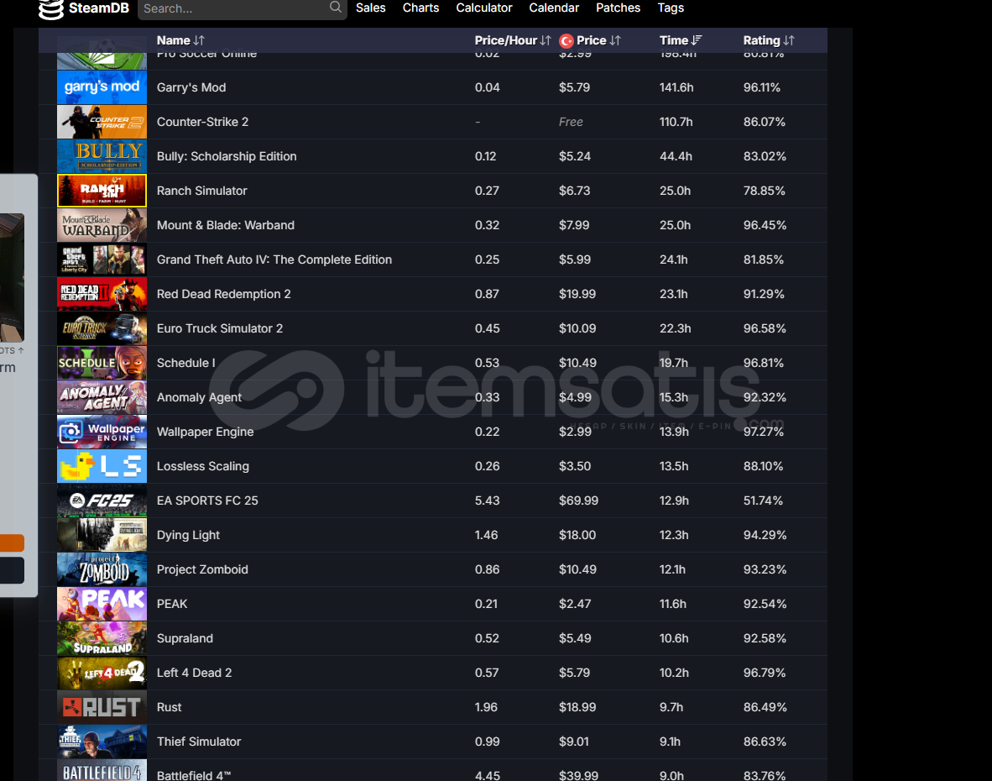Screen dimensions: 992x781
Task: Open the Thief Simulator name link
Action: [x=199, y=742]
